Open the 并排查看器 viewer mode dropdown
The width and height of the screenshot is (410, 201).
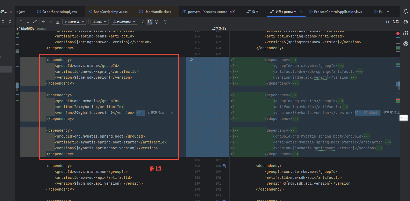point(74,22)
